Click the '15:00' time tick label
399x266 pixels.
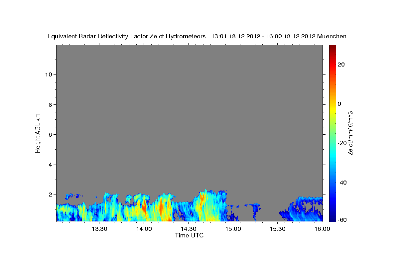tap(233, 229)
